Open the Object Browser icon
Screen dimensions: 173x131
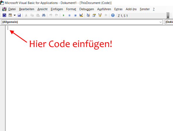coord(100,15)
